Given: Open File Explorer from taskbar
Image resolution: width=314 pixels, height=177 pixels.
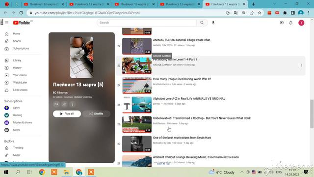Looking at the screenshot, I should (66, 172).
